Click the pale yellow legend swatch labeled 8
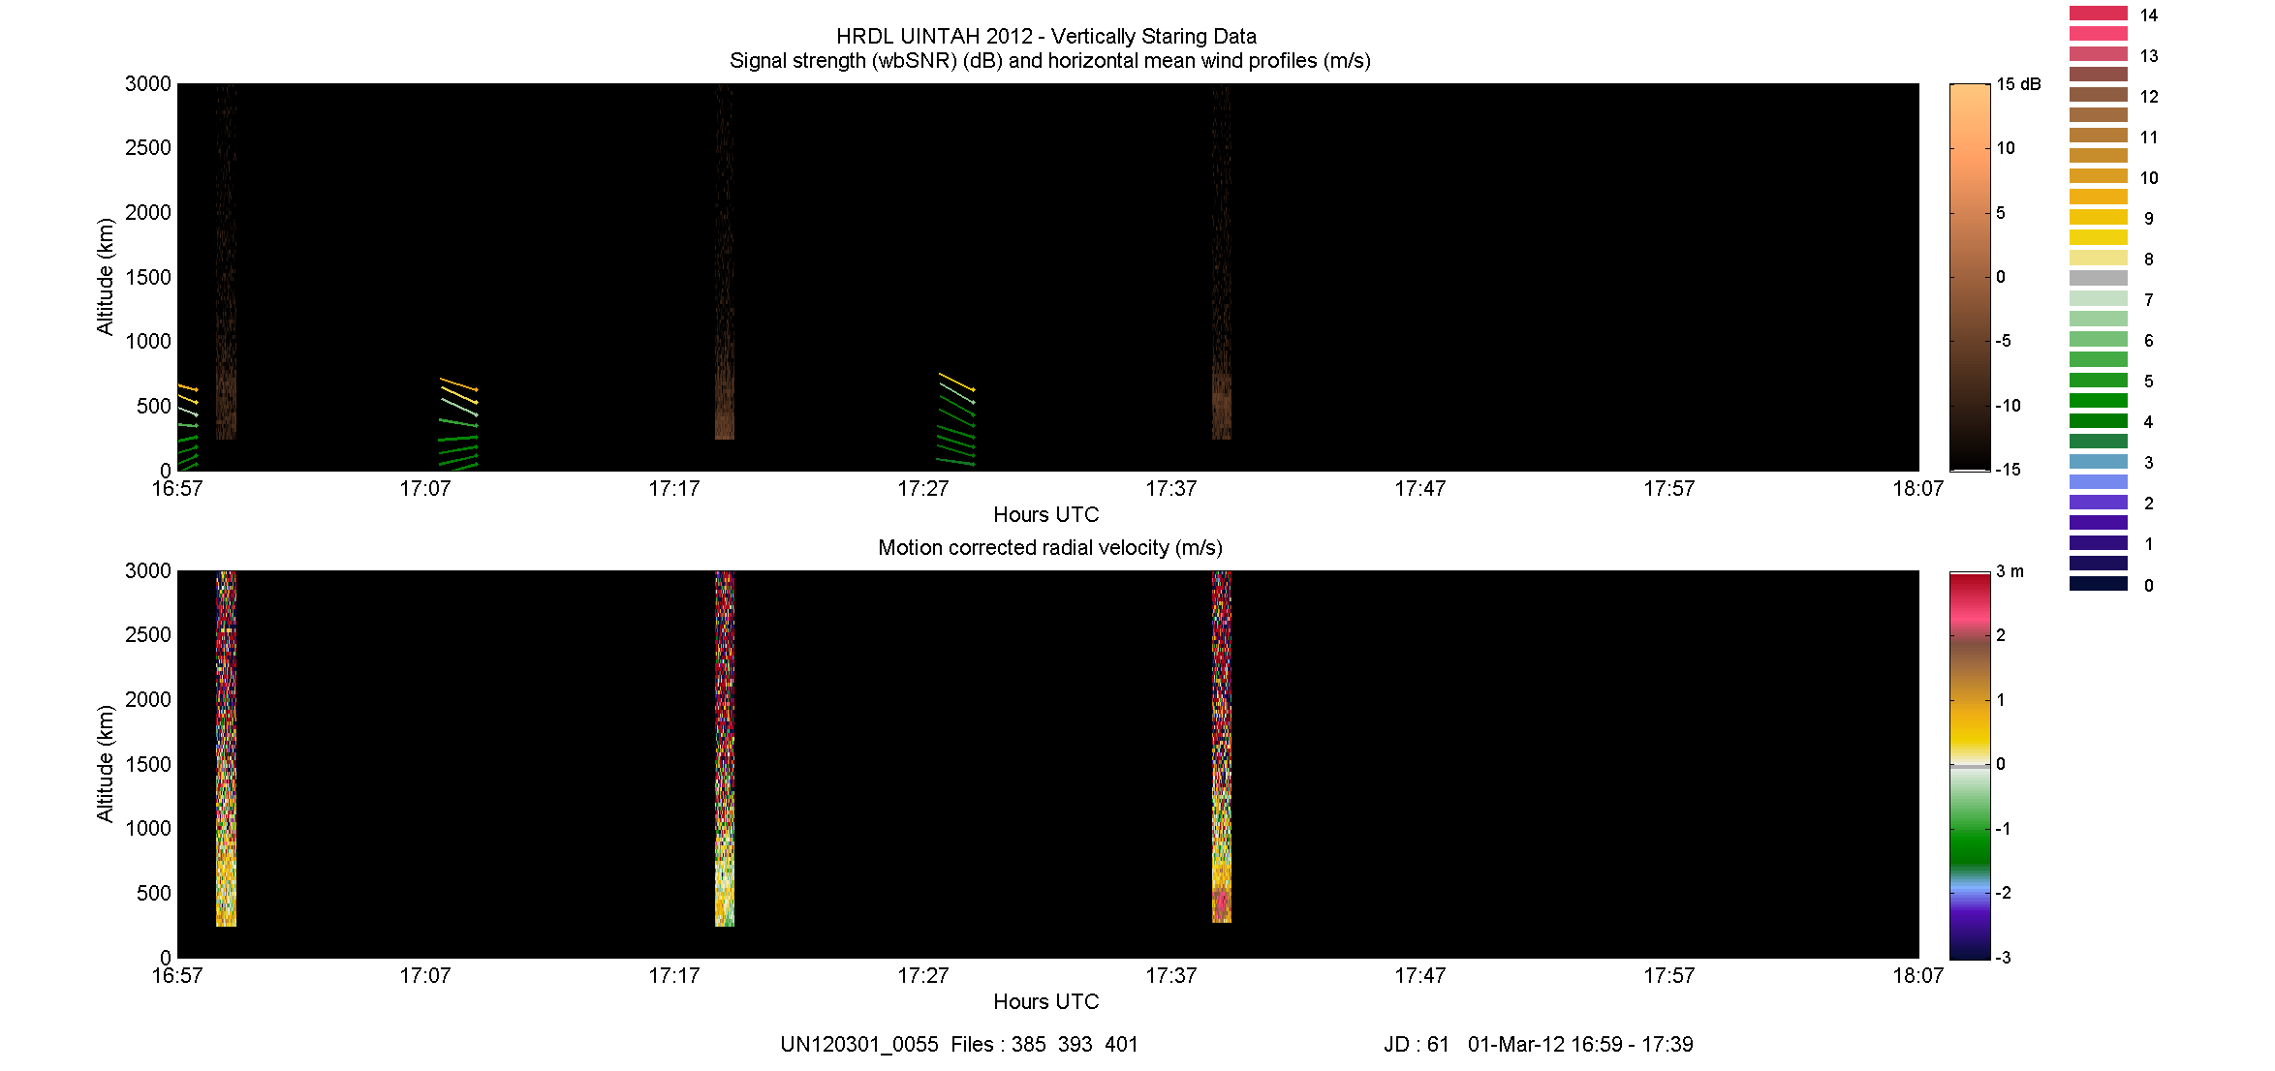The height and width of the screenshot is (1071, 2275). (2098, 258)
